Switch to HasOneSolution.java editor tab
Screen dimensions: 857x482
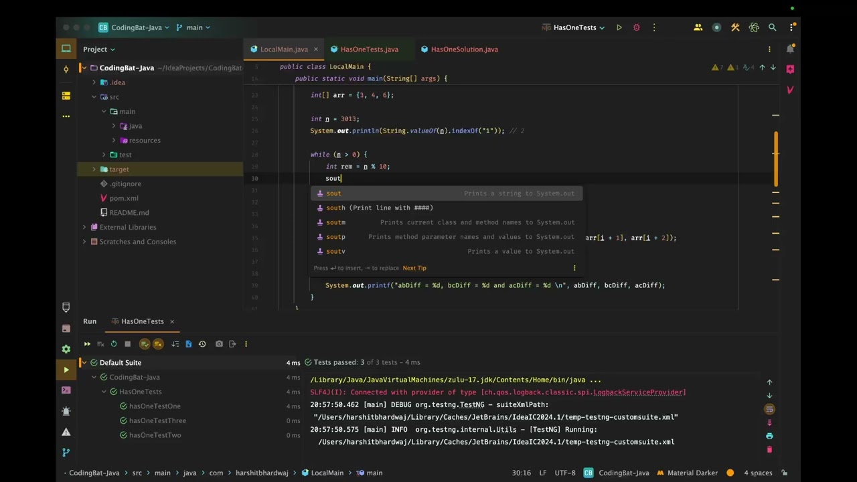(464, 49)
